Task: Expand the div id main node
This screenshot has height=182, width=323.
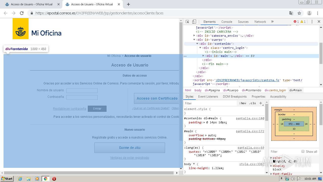Action: 203,56
